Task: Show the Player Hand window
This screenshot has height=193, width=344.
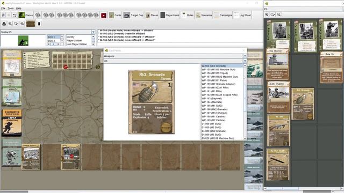Action: 170,15
